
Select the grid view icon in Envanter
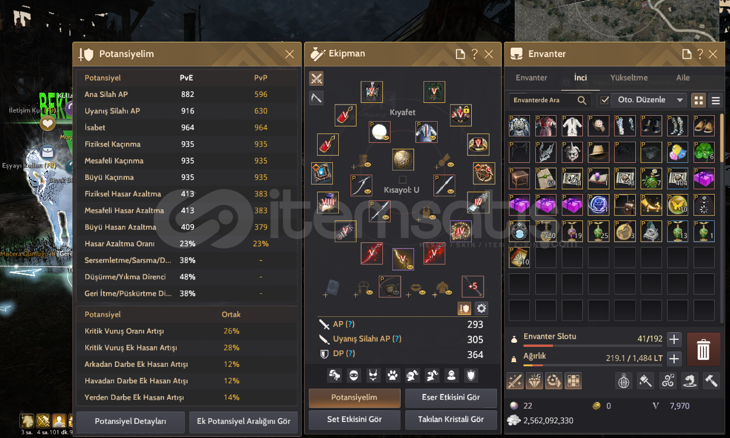tap(698, 100)
